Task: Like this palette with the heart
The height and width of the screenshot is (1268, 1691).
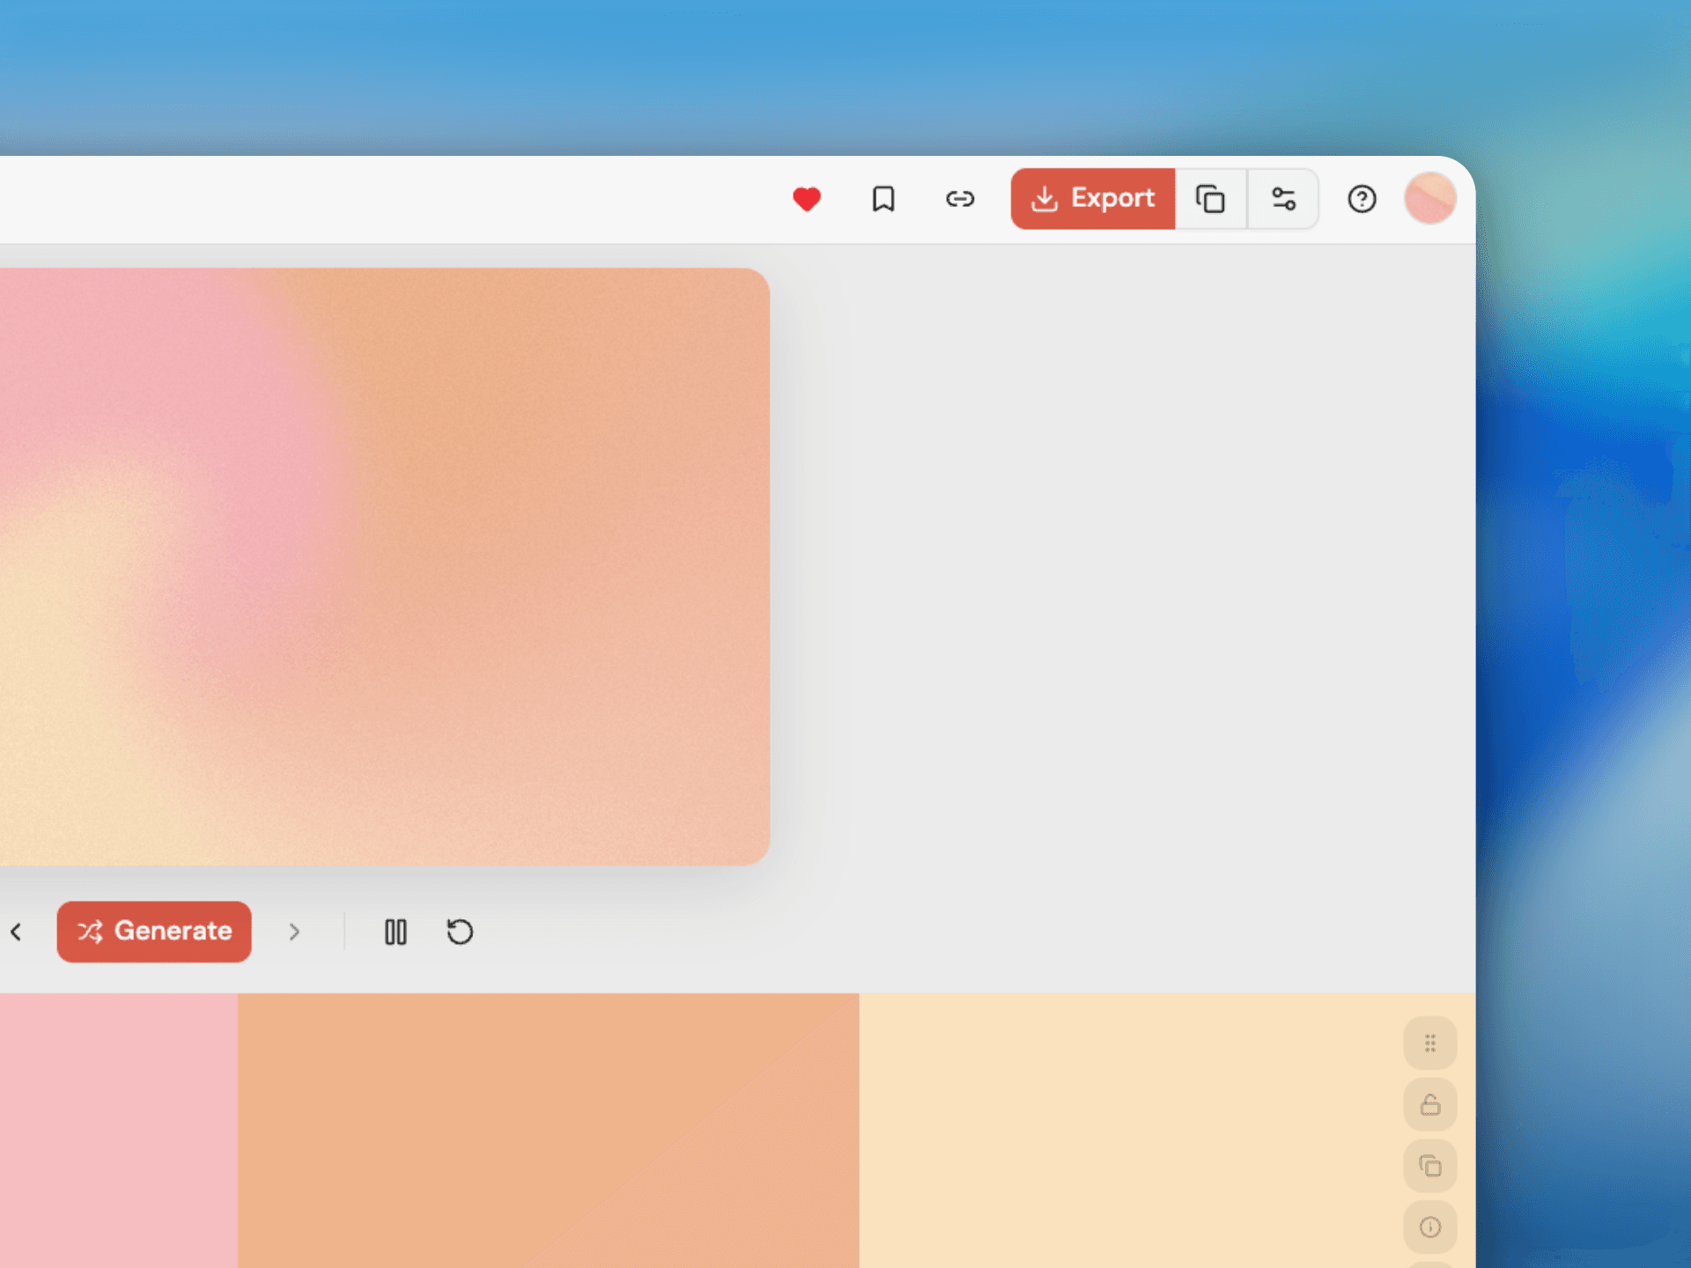Action: click(808, 199)
